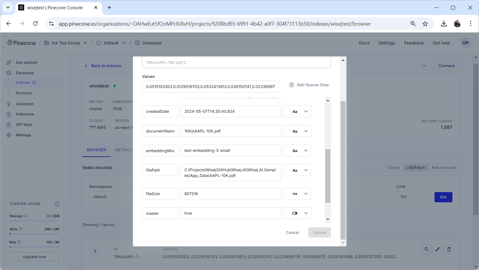Click the WUs info icon

click(21, 229)
